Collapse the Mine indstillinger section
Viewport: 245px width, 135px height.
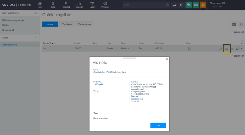click(x=35, y=13)
